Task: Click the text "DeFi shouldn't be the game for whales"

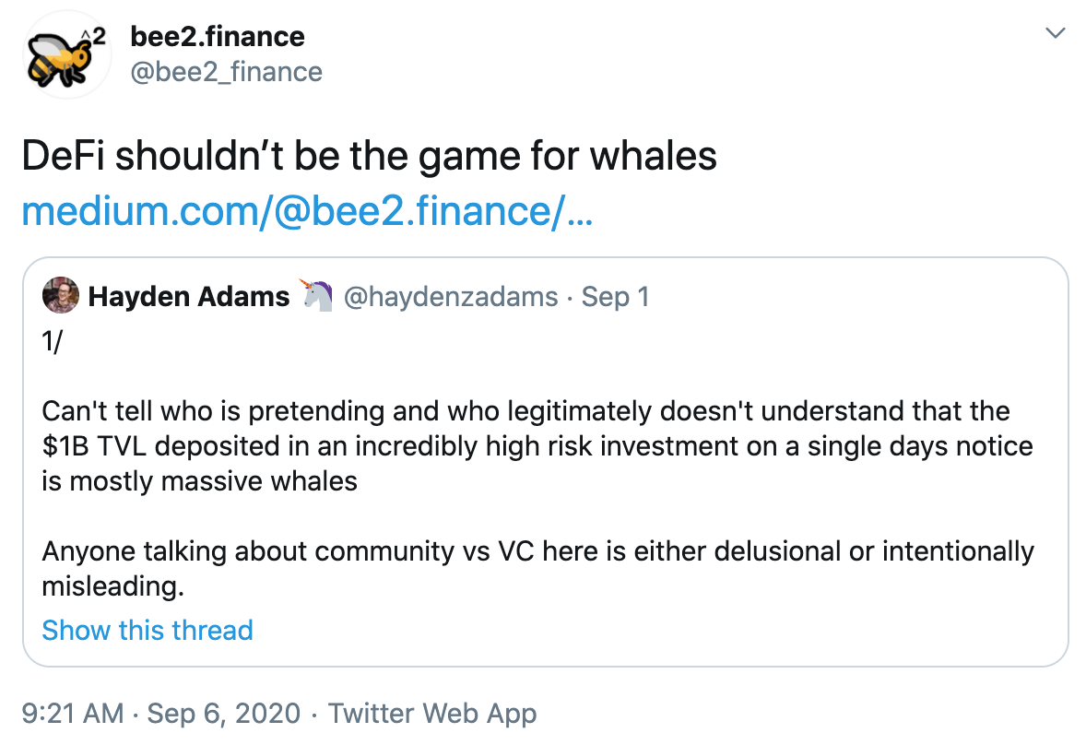Action: pyautogui.click(x=369, y=157)
